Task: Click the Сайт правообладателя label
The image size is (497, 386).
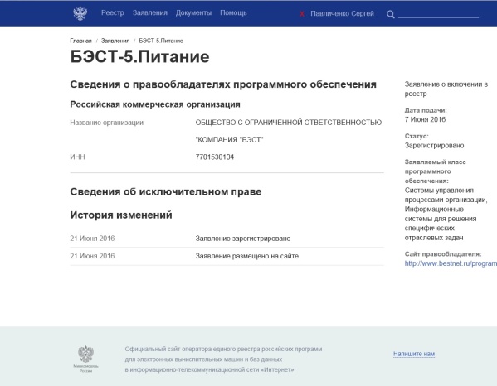Action: (443, 254)
